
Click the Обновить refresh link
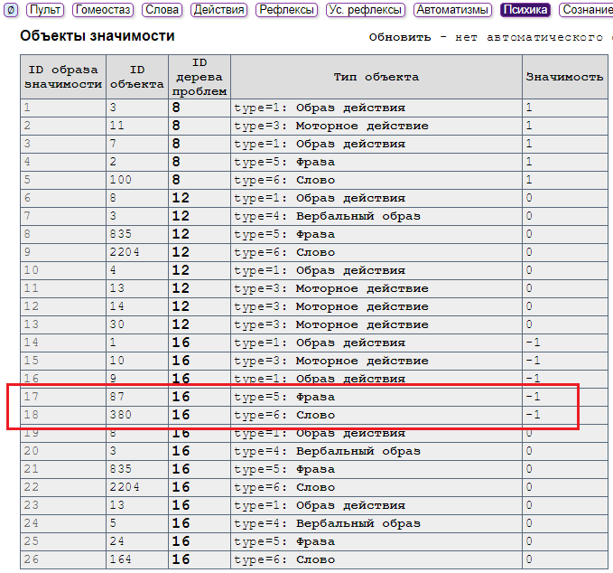(x=398, y=37)
